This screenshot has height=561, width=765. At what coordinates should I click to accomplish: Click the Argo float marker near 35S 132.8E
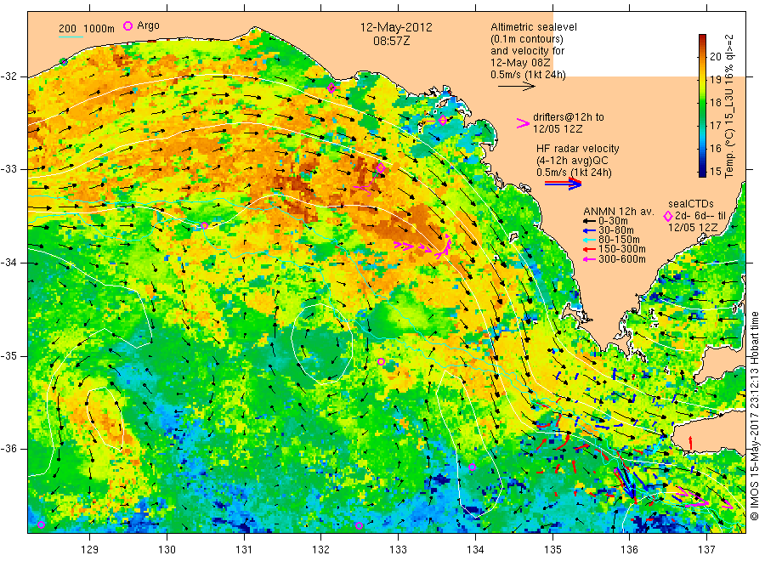tap(381, 361)
